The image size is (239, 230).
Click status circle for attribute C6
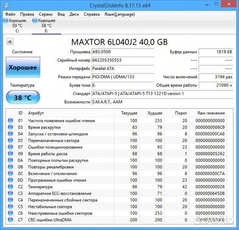[x=11, y=213]
